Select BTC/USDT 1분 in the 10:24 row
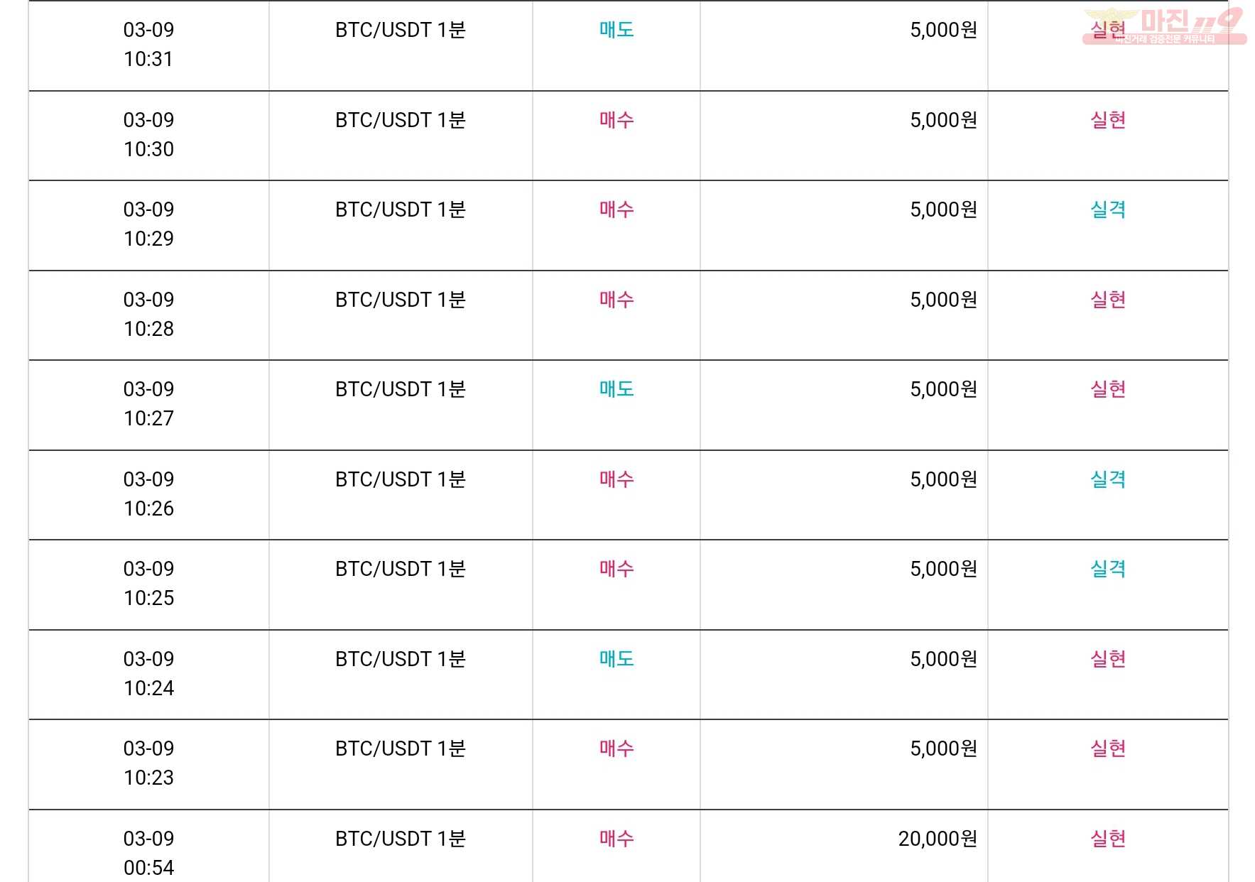This screenshot has width=1255, height=882. [x=401, y=659]
